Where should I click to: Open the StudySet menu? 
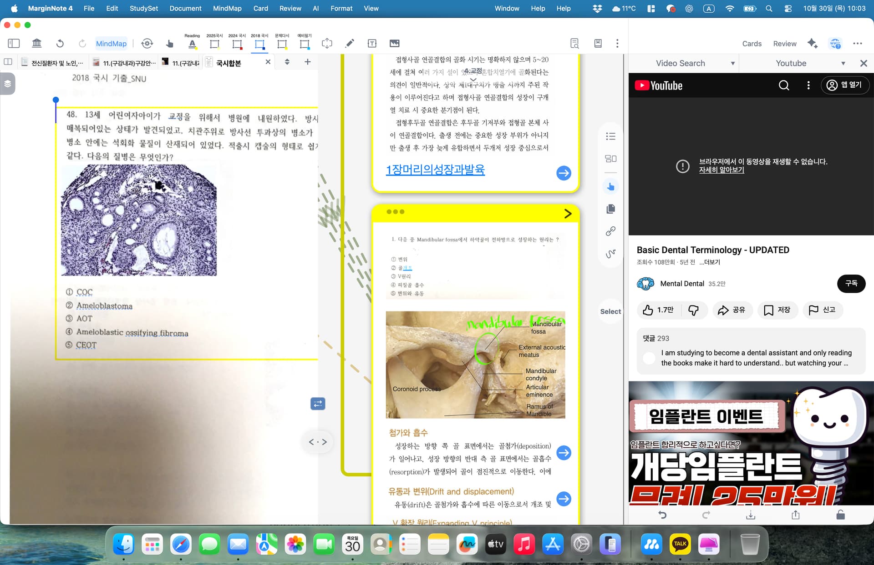click(143, 8)
